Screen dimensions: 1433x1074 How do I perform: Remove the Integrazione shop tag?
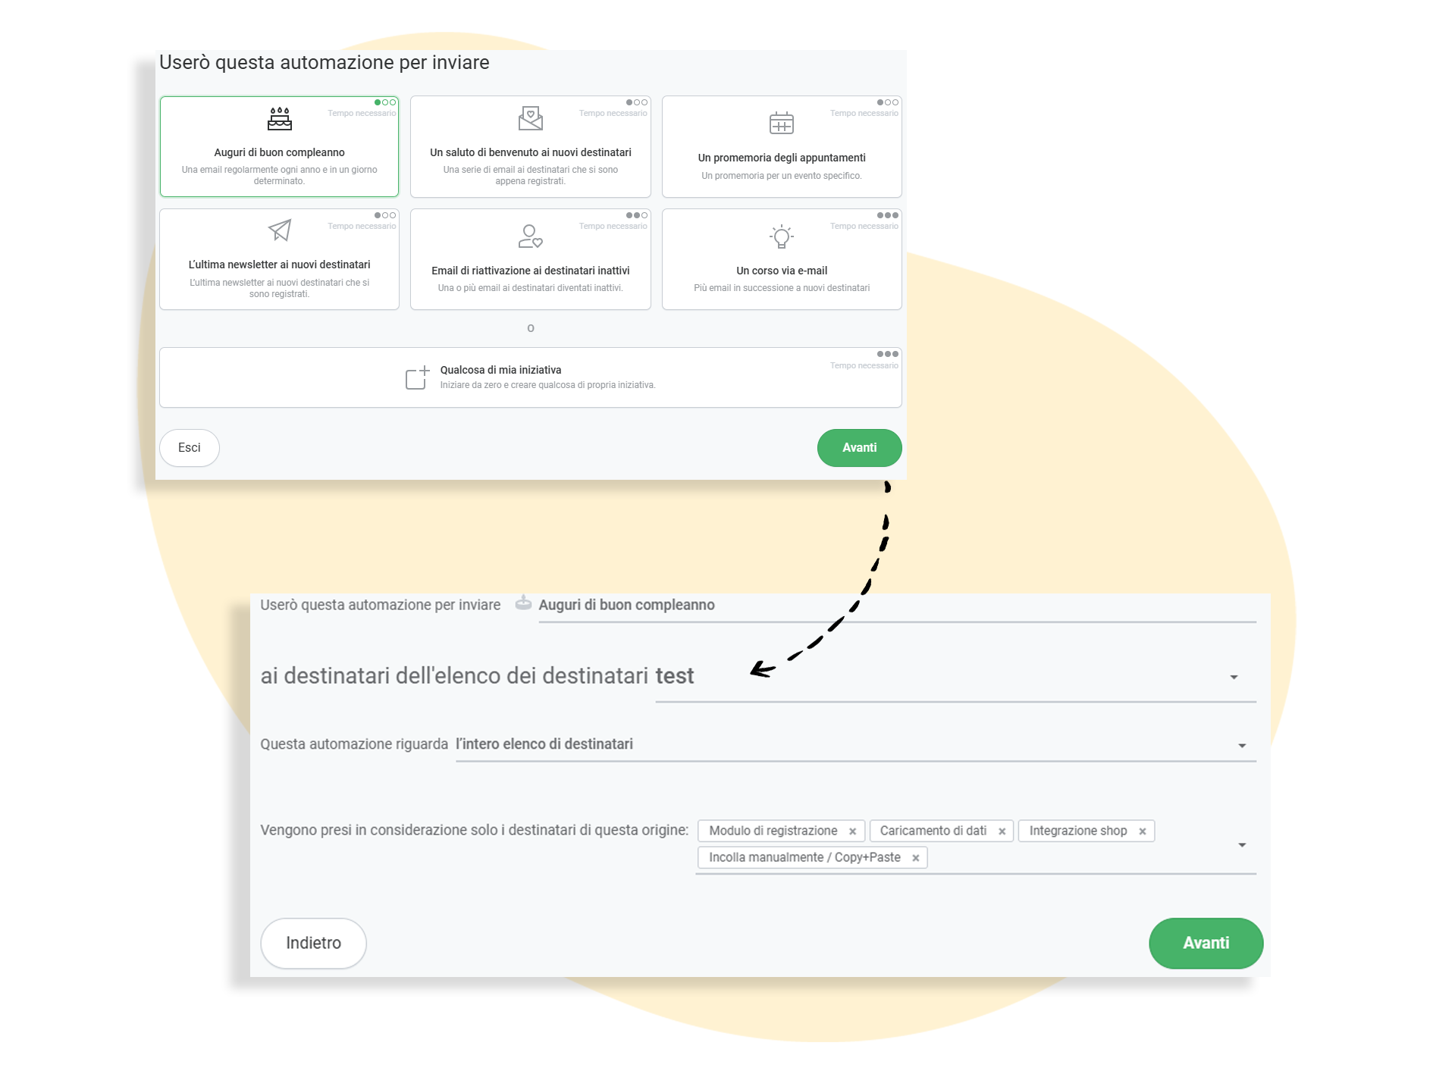coord(1142,831)
